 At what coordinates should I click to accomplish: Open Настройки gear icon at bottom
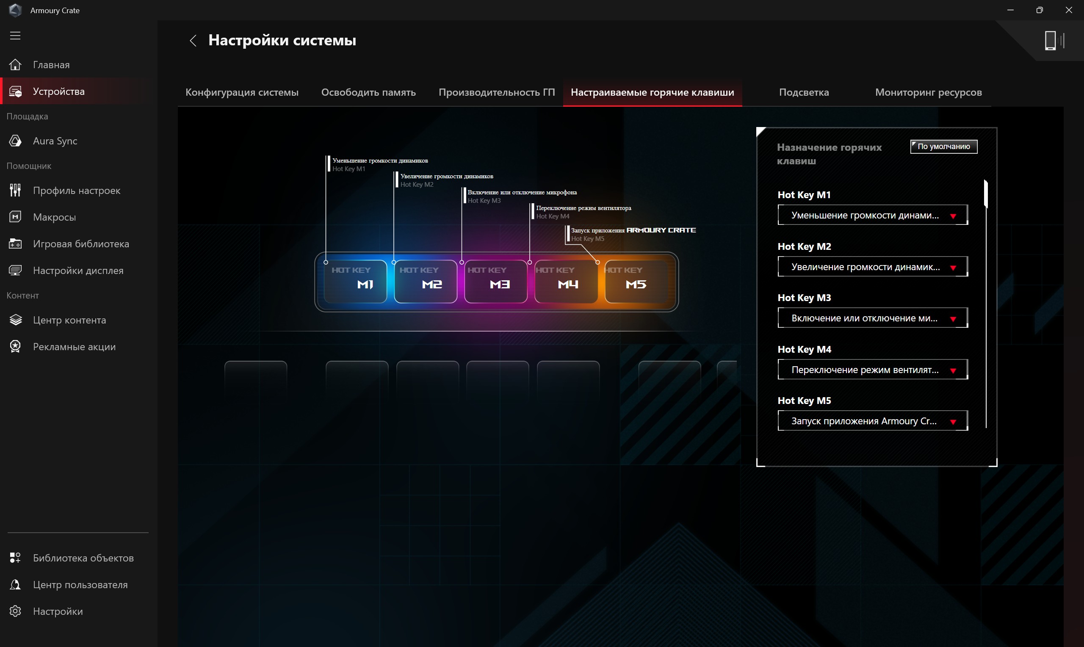point(15,611)
